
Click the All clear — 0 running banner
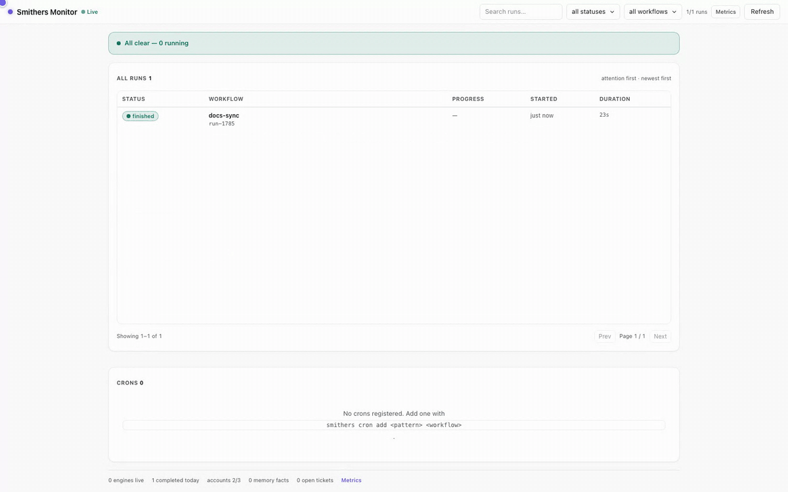[x=394, y=43]
